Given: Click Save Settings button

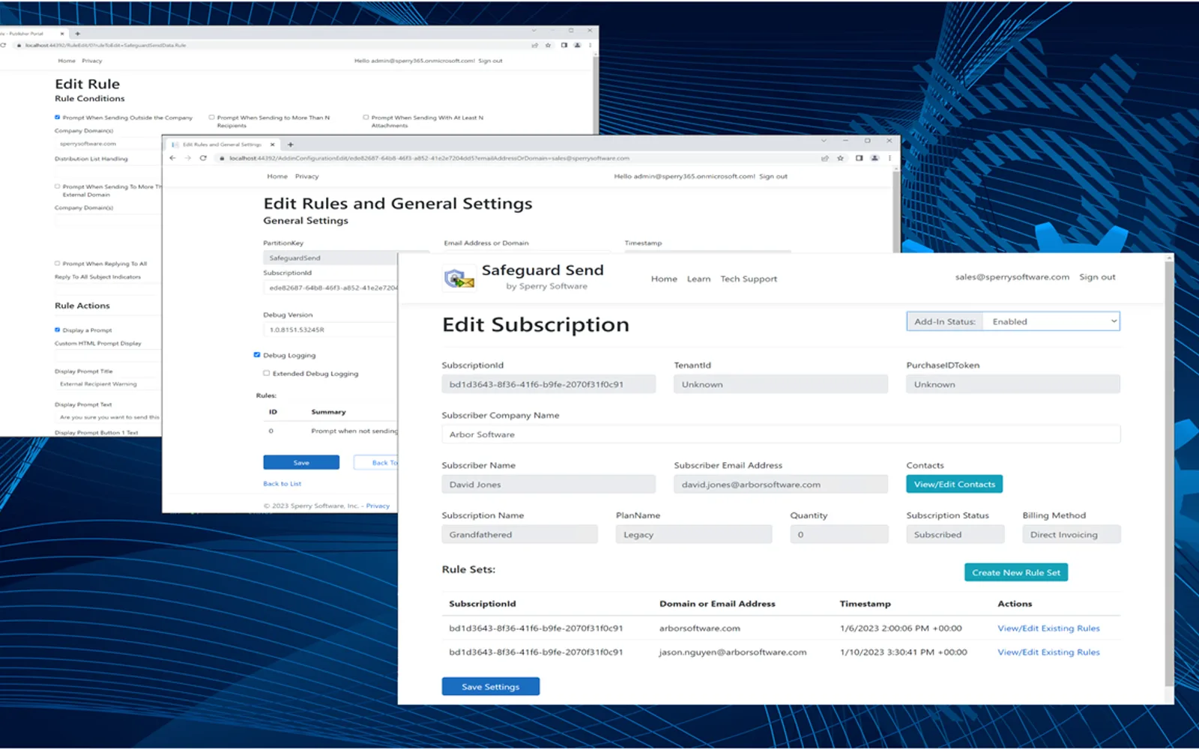Looking at the screenshot, I should [x=490, y=686].
